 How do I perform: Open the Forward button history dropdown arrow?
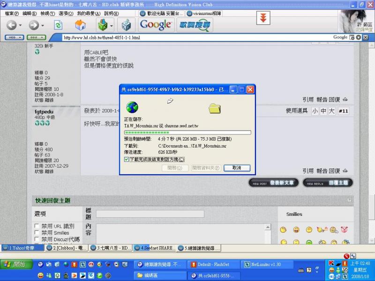43,25
